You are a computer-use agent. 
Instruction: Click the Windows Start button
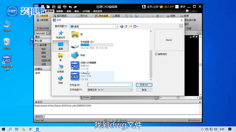point(3,129)
